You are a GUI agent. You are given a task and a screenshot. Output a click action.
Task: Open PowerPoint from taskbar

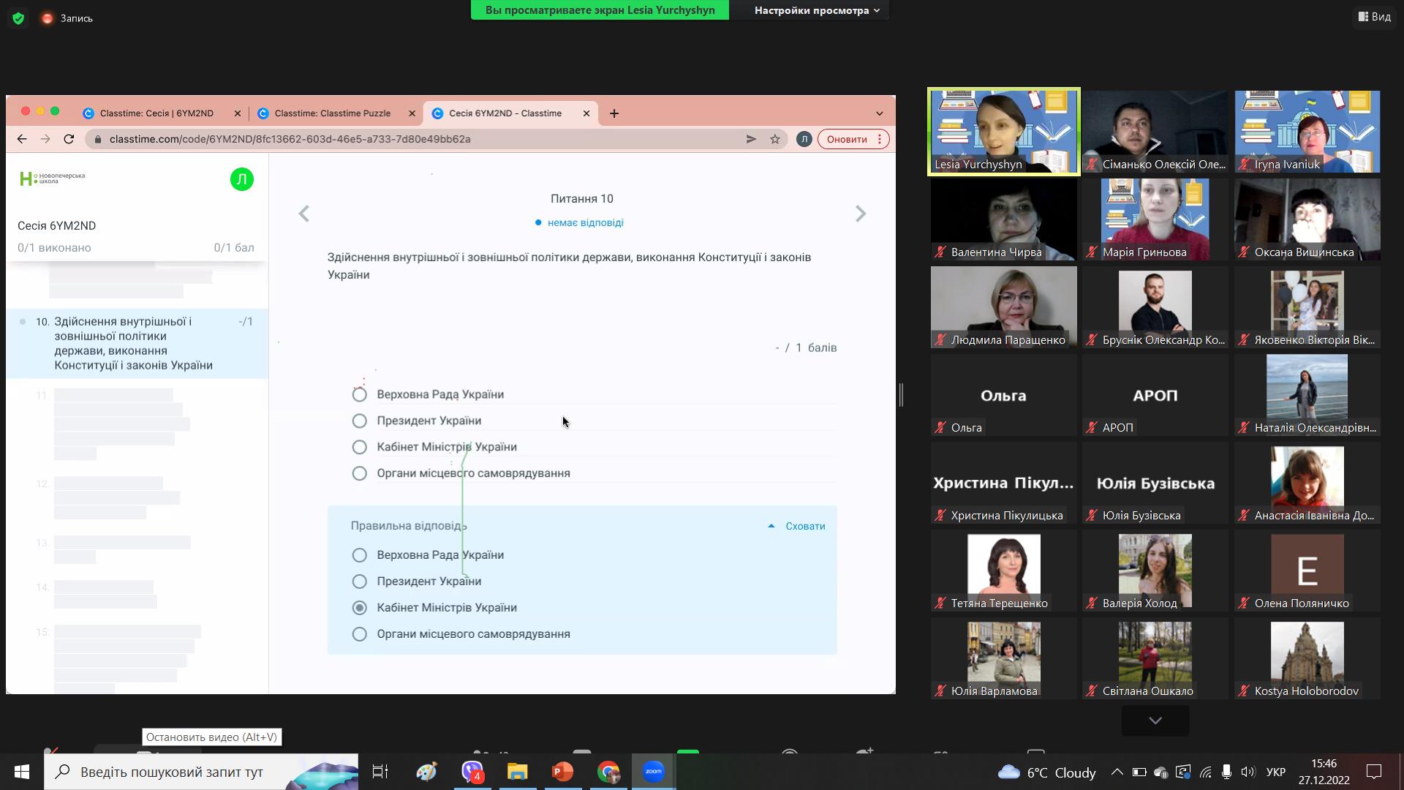click(562, 772)
